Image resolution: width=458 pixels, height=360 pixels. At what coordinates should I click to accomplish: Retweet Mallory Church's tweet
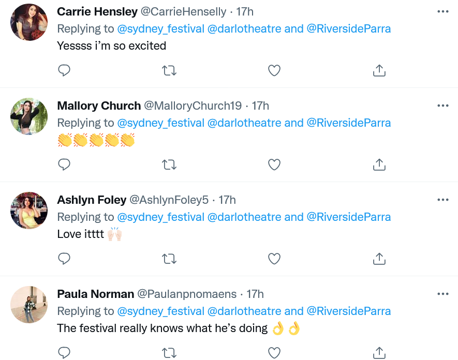click(x=169, y=164)
